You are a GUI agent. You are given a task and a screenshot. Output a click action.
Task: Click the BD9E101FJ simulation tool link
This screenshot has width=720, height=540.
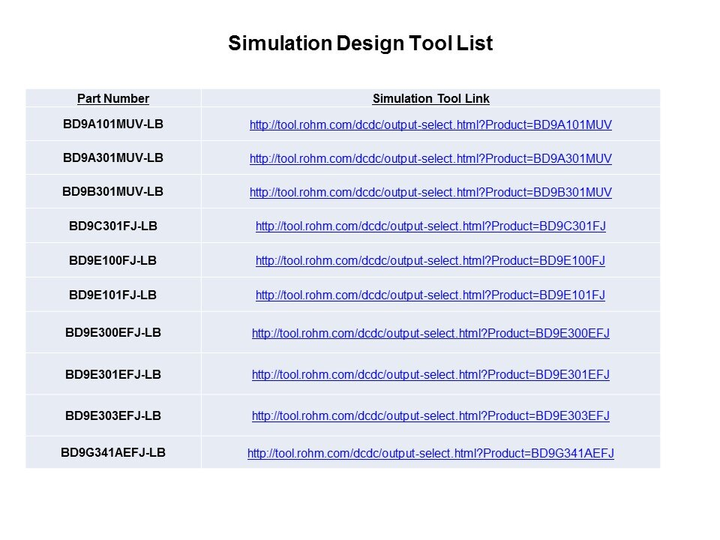tap(430, 295)
